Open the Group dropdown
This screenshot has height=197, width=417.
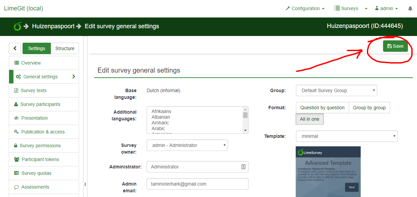pyautogui.click(x=336, y=90)
